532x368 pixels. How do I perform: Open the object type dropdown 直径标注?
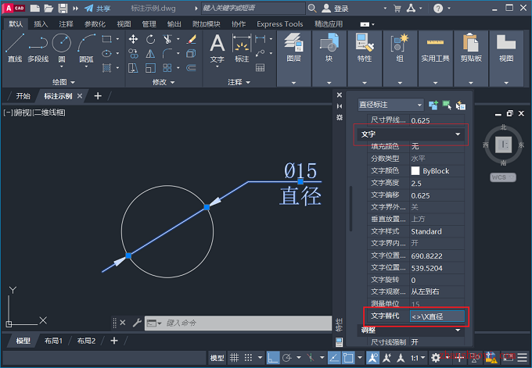390,105
